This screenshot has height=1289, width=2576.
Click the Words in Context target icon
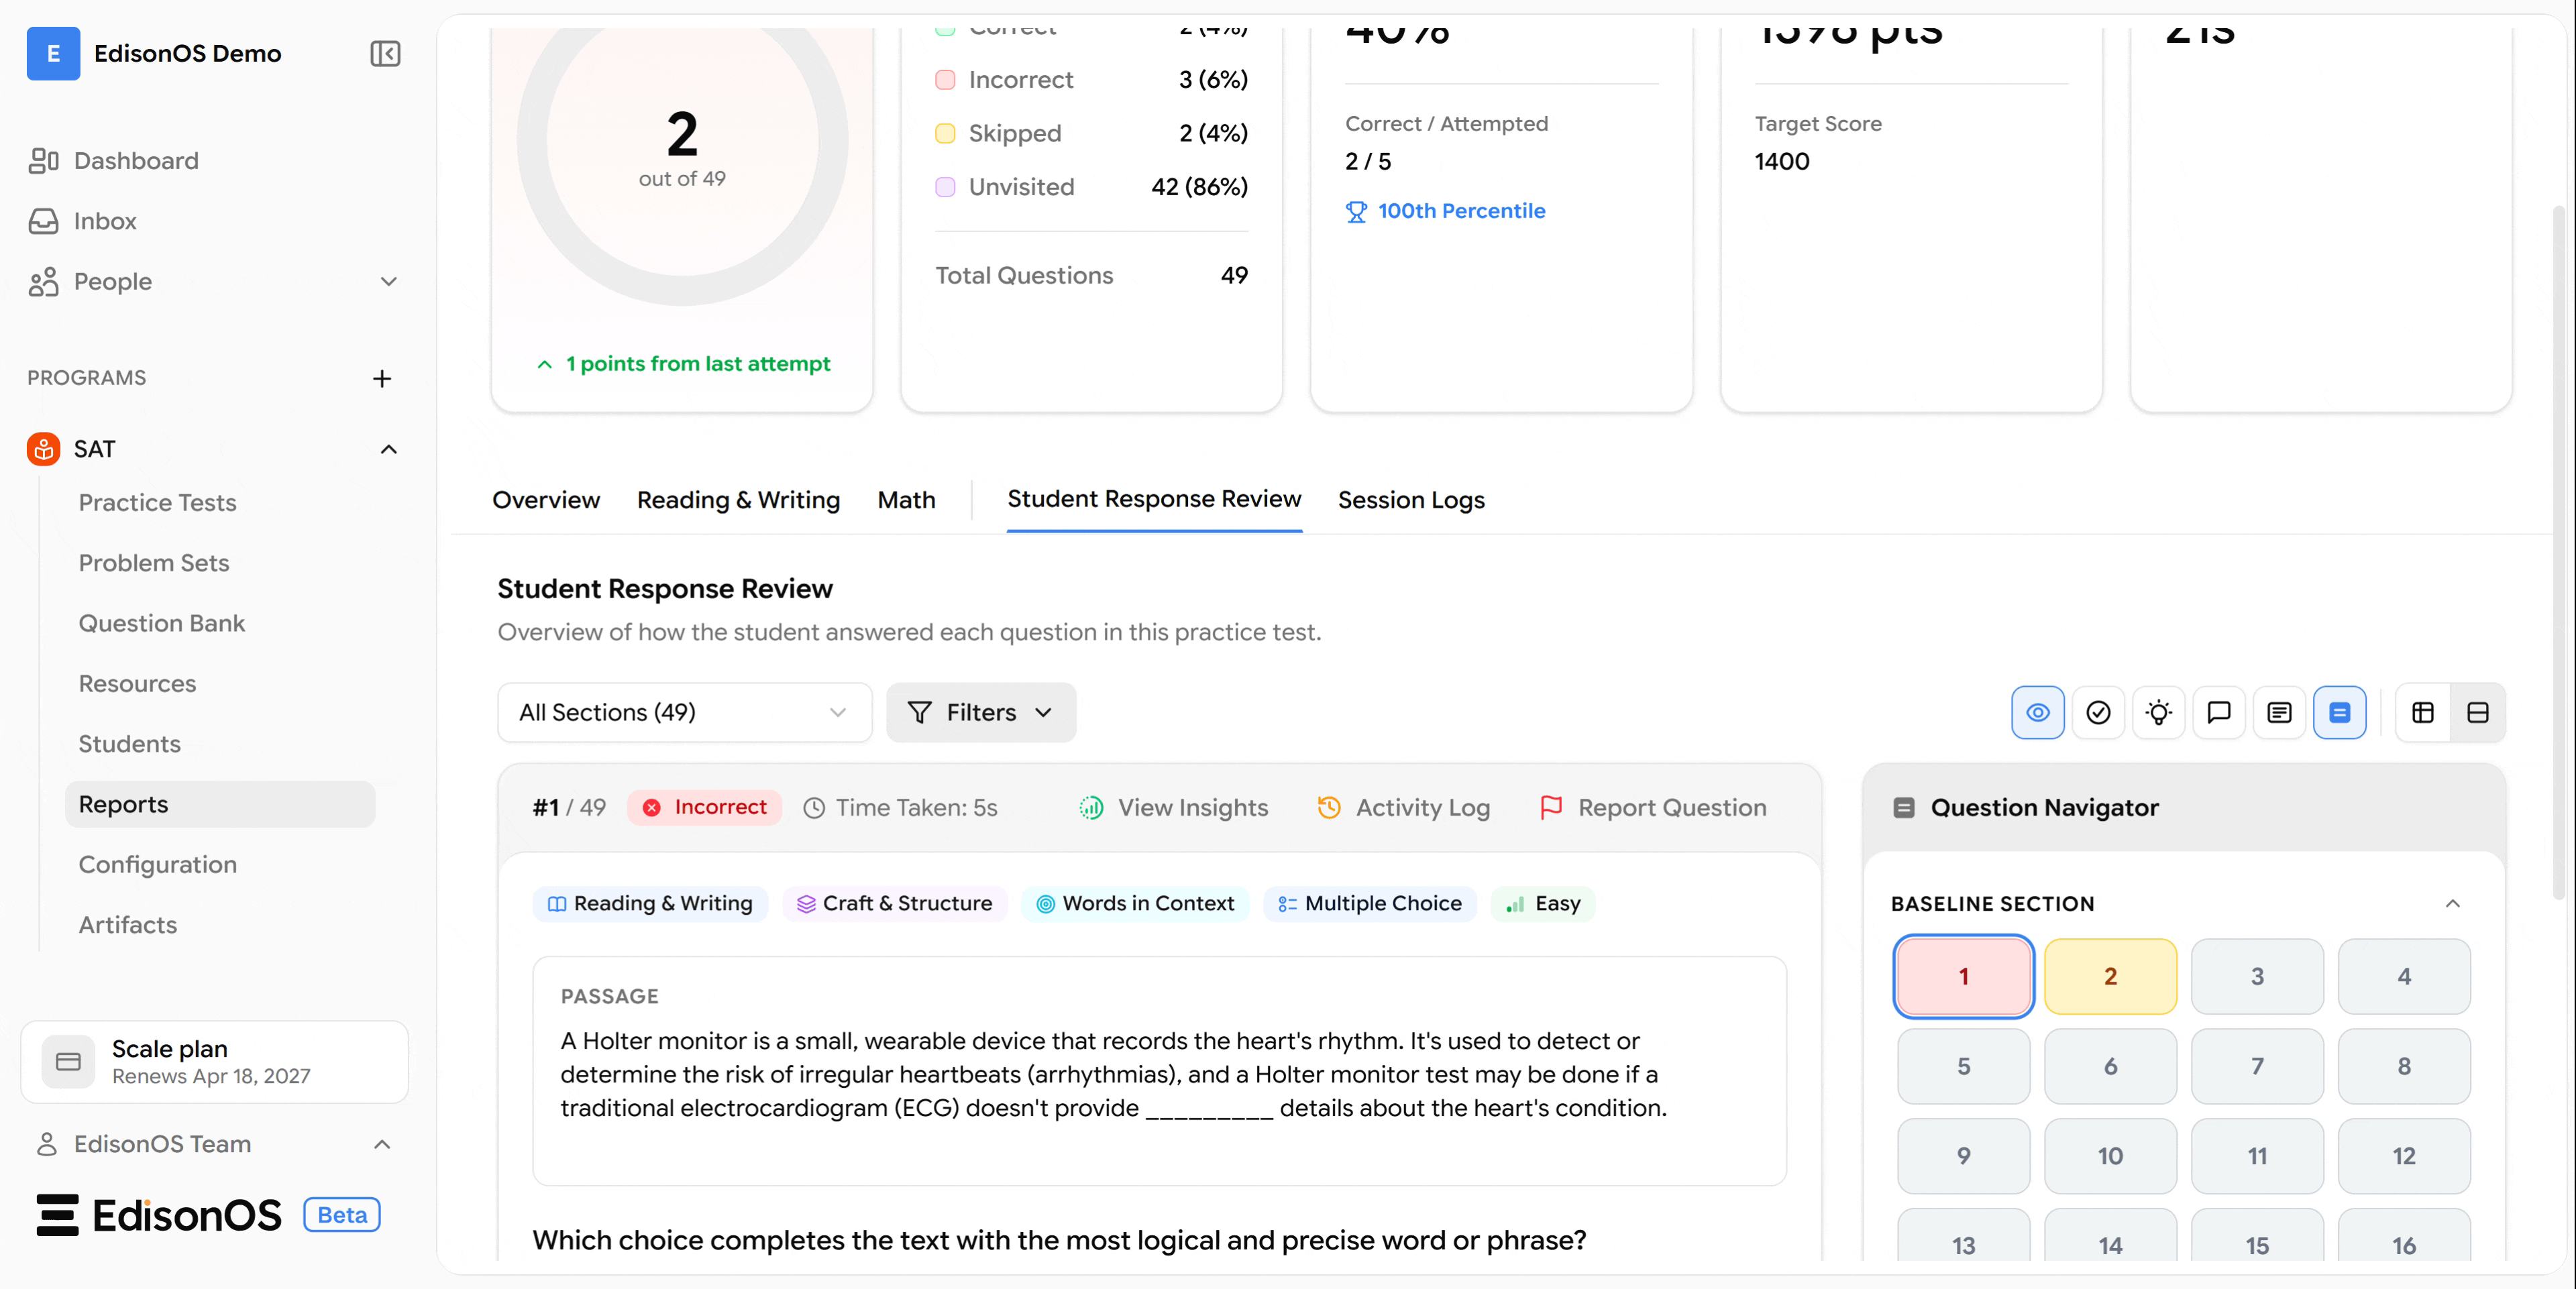pyautogui.click(x=1045, y=904)
